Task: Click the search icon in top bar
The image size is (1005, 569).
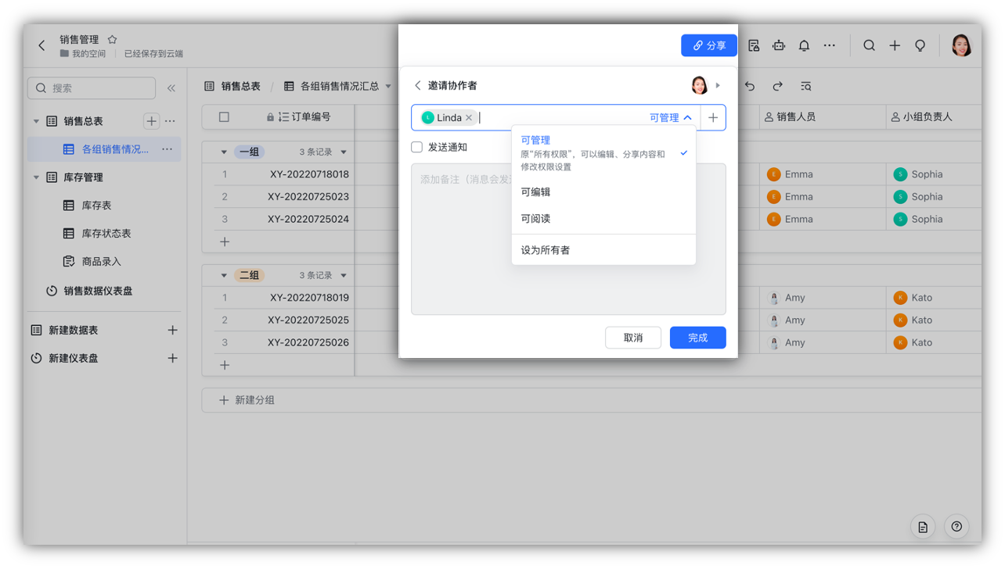Action: coord(869,46)
